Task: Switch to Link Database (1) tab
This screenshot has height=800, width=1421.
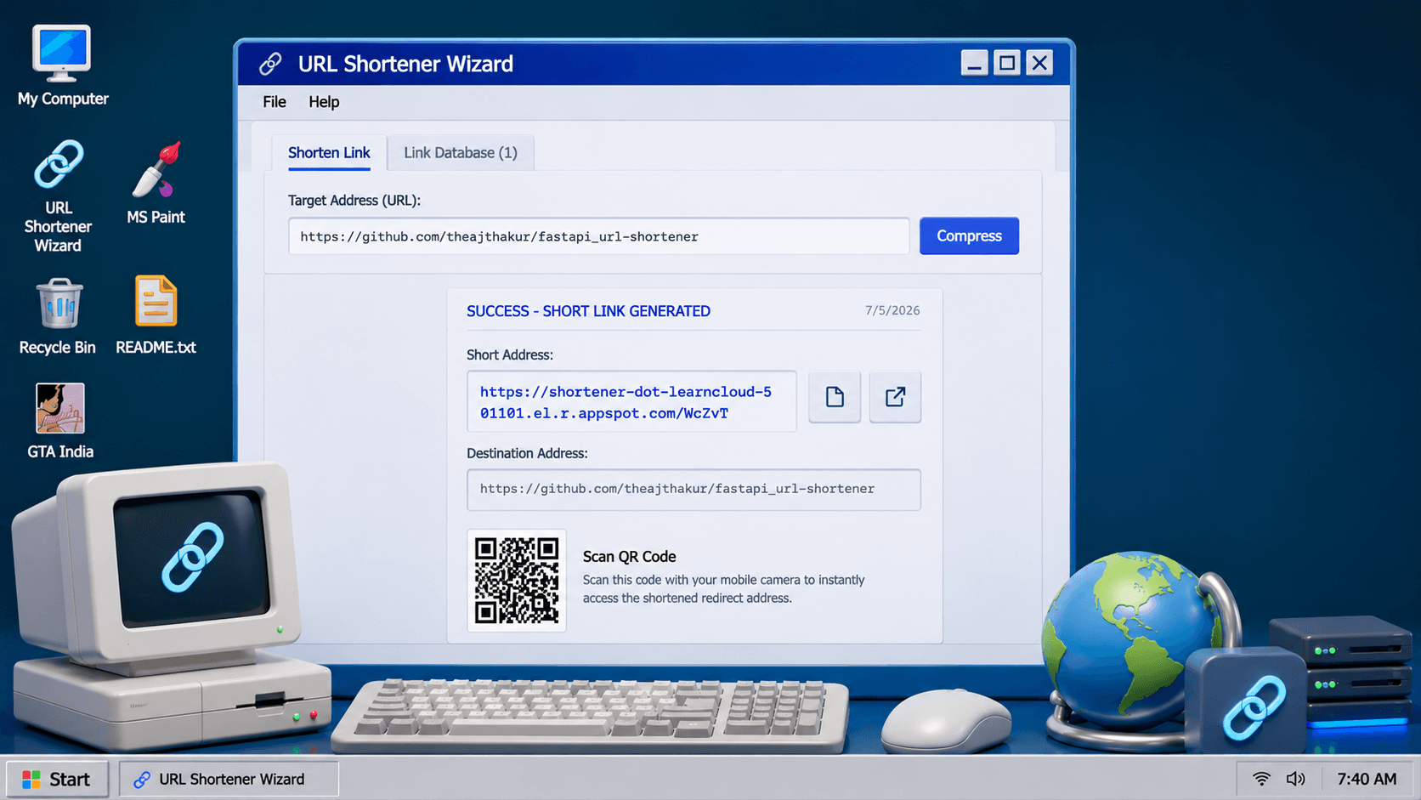Action: tap(461, 153)
